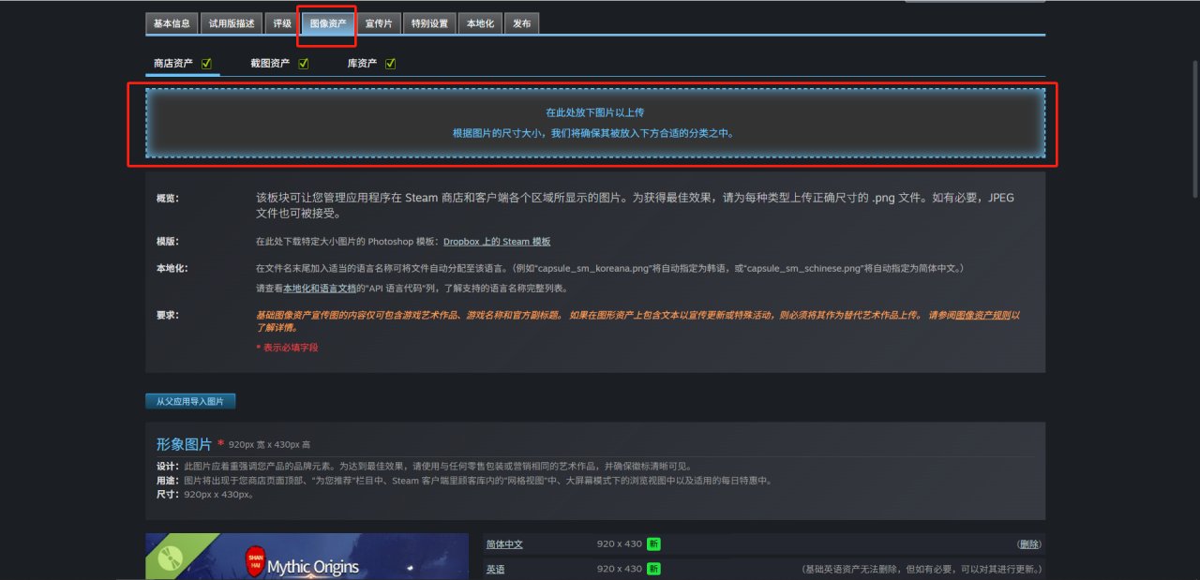Click the 英语 language link
1200x580 pixels.
pyautogui.click(x=495, y=569)
